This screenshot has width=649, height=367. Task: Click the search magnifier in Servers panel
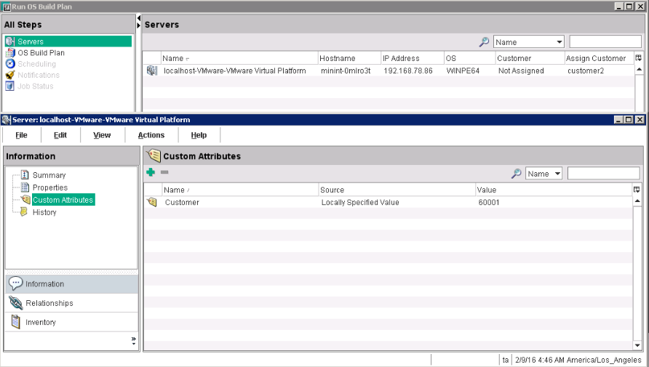click(484, 42)
